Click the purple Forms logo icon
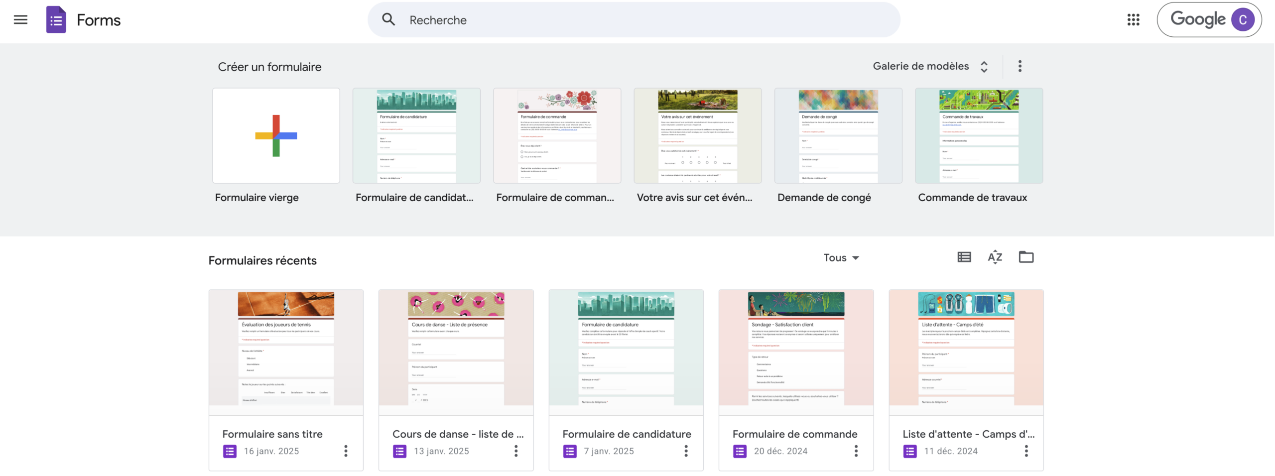1275x476 pixels. coord(56,20)
